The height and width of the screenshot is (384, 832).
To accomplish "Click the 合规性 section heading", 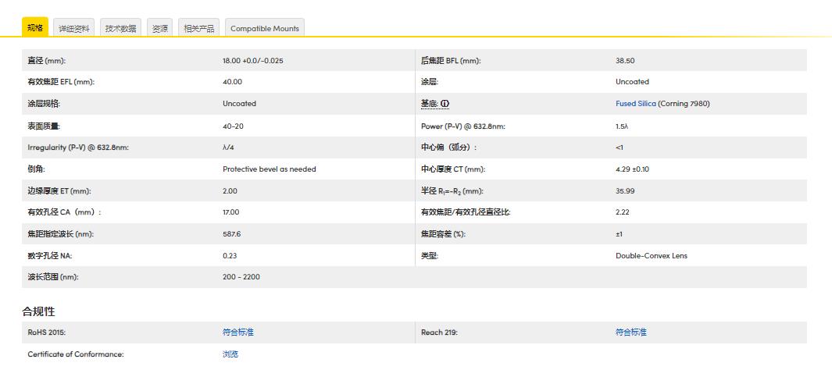I will (x=38, y=311).
